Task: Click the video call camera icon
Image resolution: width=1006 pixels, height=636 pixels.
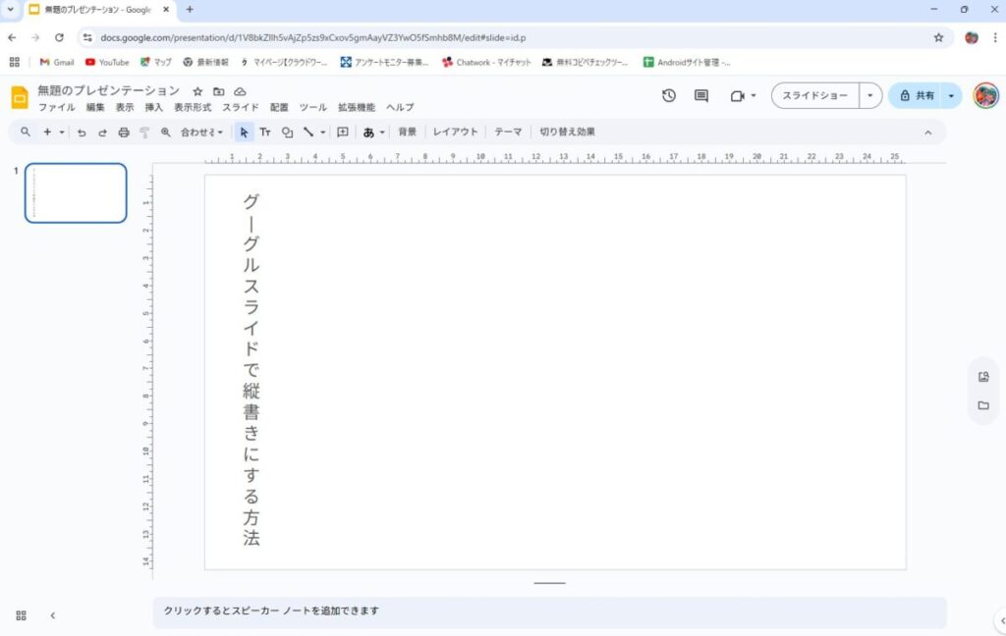Action: point(737,95)
